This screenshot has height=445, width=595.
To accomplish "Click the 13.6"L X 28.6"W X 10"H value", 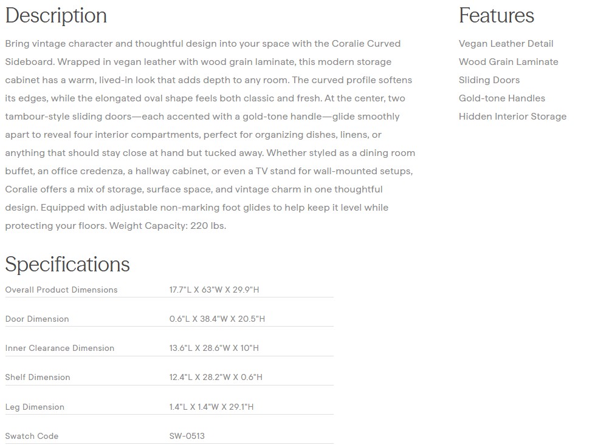I will coord(214,348).
